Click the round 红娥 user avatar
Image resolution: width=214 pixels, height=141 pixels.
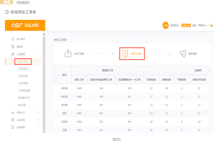[x=165, y=25]
